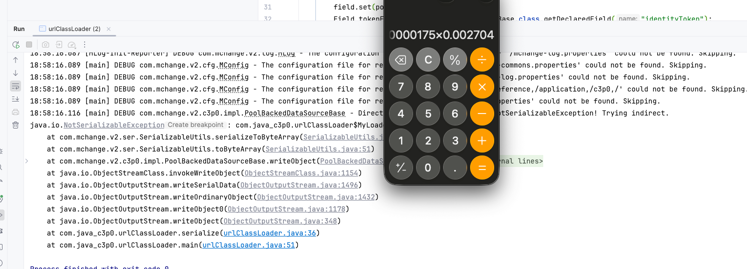Close the urlClassLoader (2) run tab
Viewport: 747px width, 269px height.
[x=109, y=29]
